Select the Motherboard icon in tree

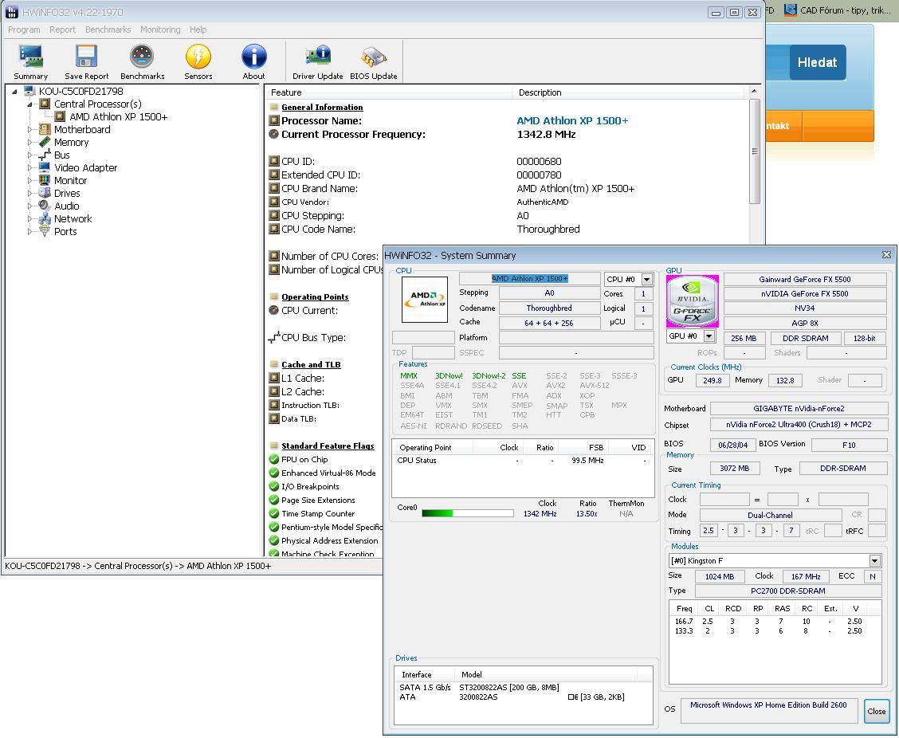tap(45, 130)
